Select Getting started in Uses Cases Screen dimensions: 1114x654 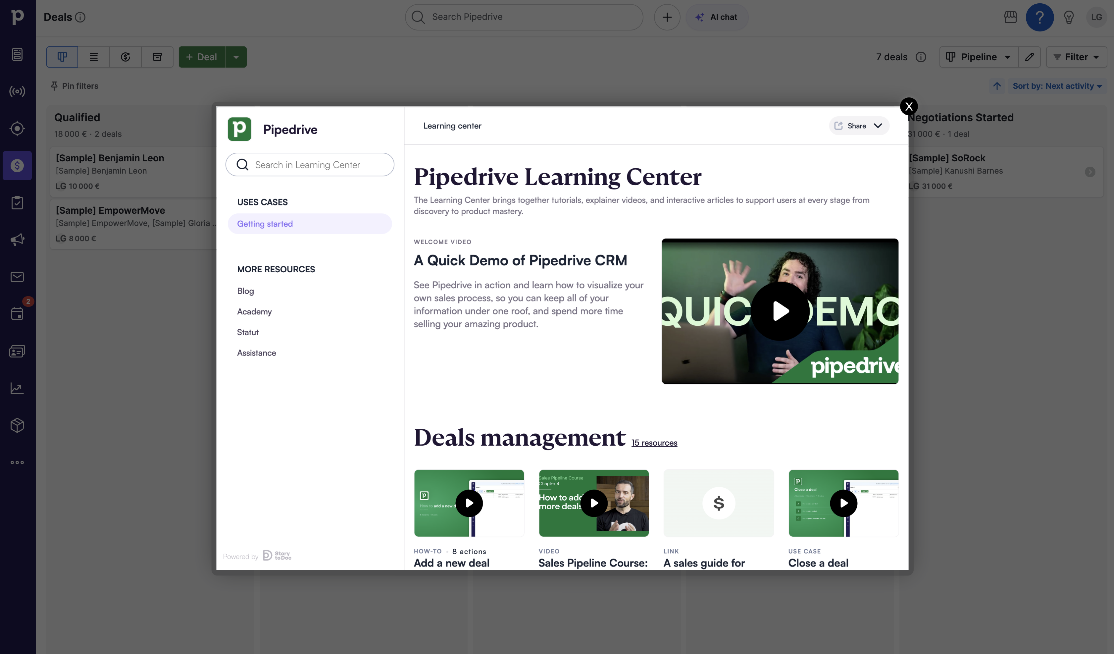tap(265, 224)
